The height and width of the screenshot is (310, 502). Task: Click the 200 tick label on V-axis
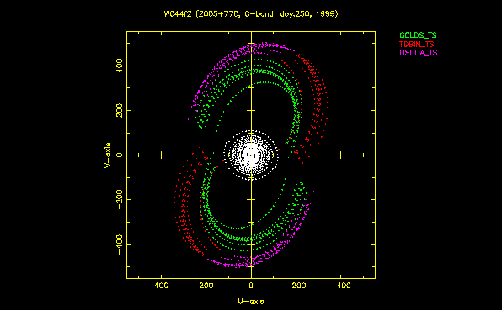pos(120,110)
